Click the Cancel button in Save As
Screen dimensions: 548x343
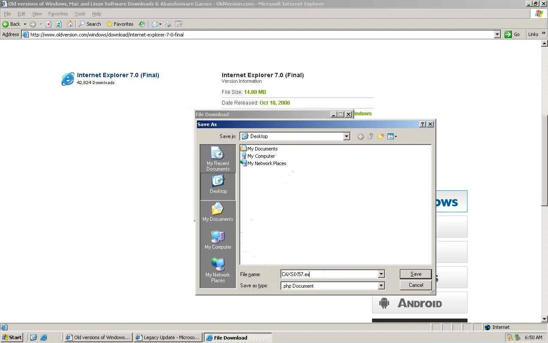(416, 285)
